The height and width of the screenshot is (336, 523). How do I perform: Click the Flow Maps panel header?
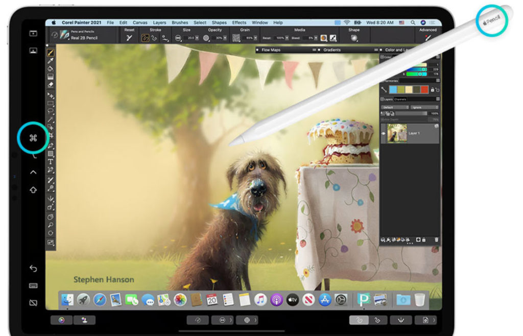pyautogui.click(x=271, y=50)
